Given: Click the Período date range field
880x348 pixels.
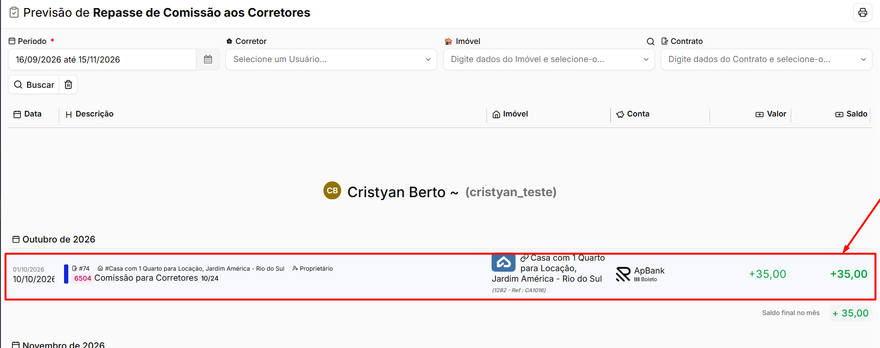Looking at the screenshot, I should pos(102,60).
